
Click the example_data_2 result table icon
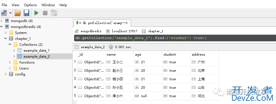point(76,47)
